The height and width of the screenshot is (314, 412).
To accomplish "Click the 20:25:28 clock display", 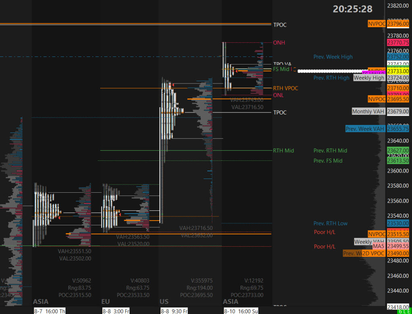I will [352, 9].
